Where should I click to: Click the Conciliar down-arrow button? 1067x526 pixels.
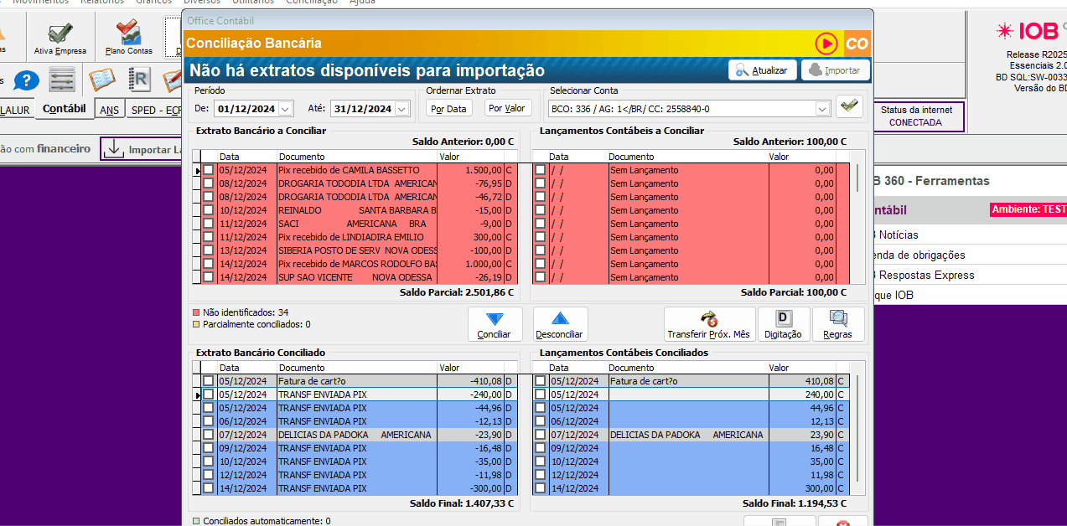(x=494, y=324)
